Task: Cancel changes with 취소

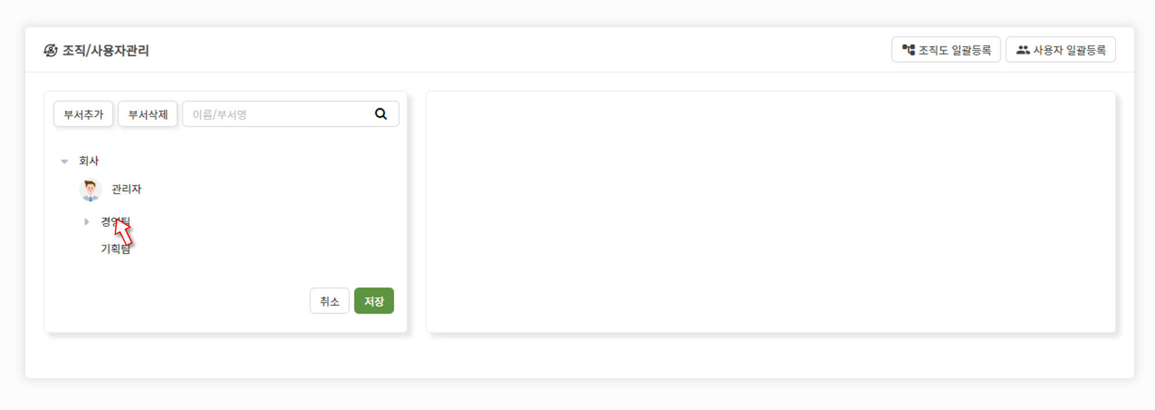Action: click(x=329, y=301)
